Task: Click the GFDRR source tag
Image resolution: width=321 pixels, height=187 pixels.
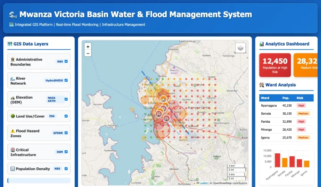Action: 58,133
